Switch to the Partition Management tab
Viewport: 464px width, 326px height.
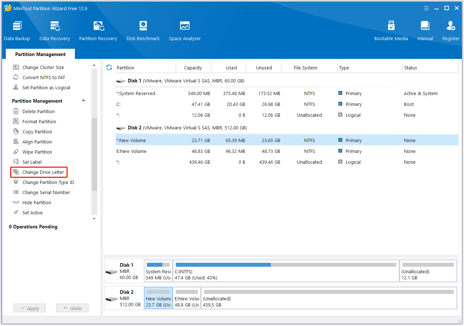coord(41,54)
